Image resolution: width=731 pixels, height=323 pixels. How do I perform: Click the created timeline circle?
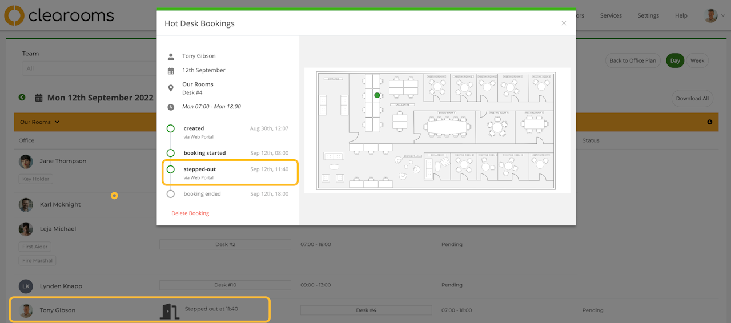coord(171,128)
